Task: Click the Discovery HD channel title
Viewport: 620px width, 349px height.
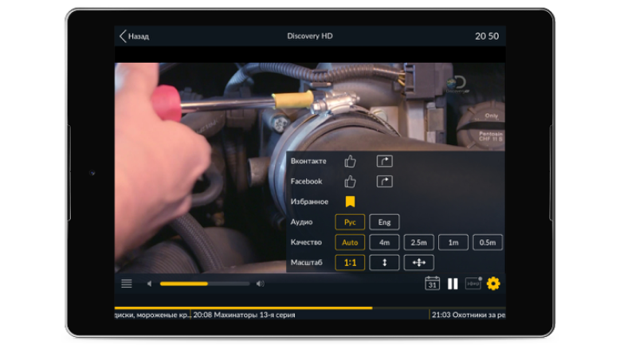Action: tap(310, 36)
